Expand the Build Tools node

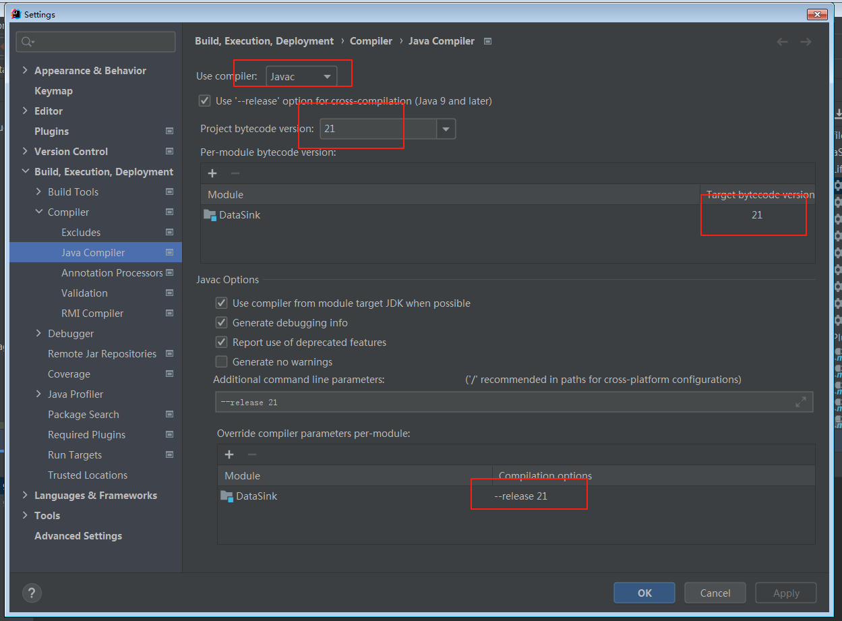[x=39, y=191]
